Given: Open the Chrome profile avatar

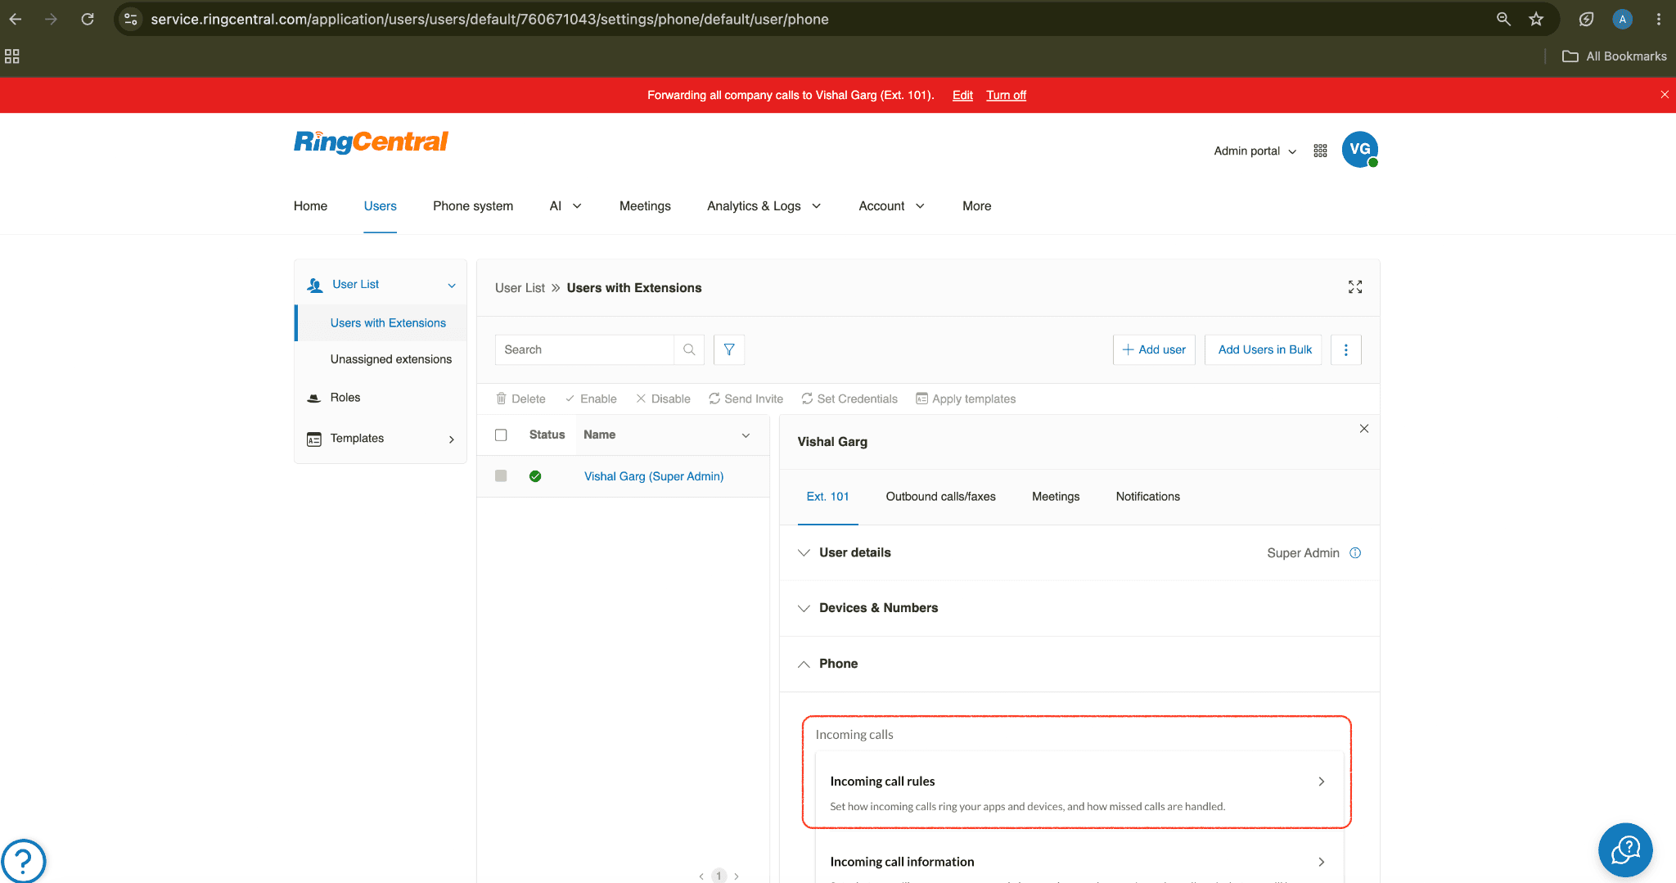Looking at the screenshot, I should (1622, 19).
